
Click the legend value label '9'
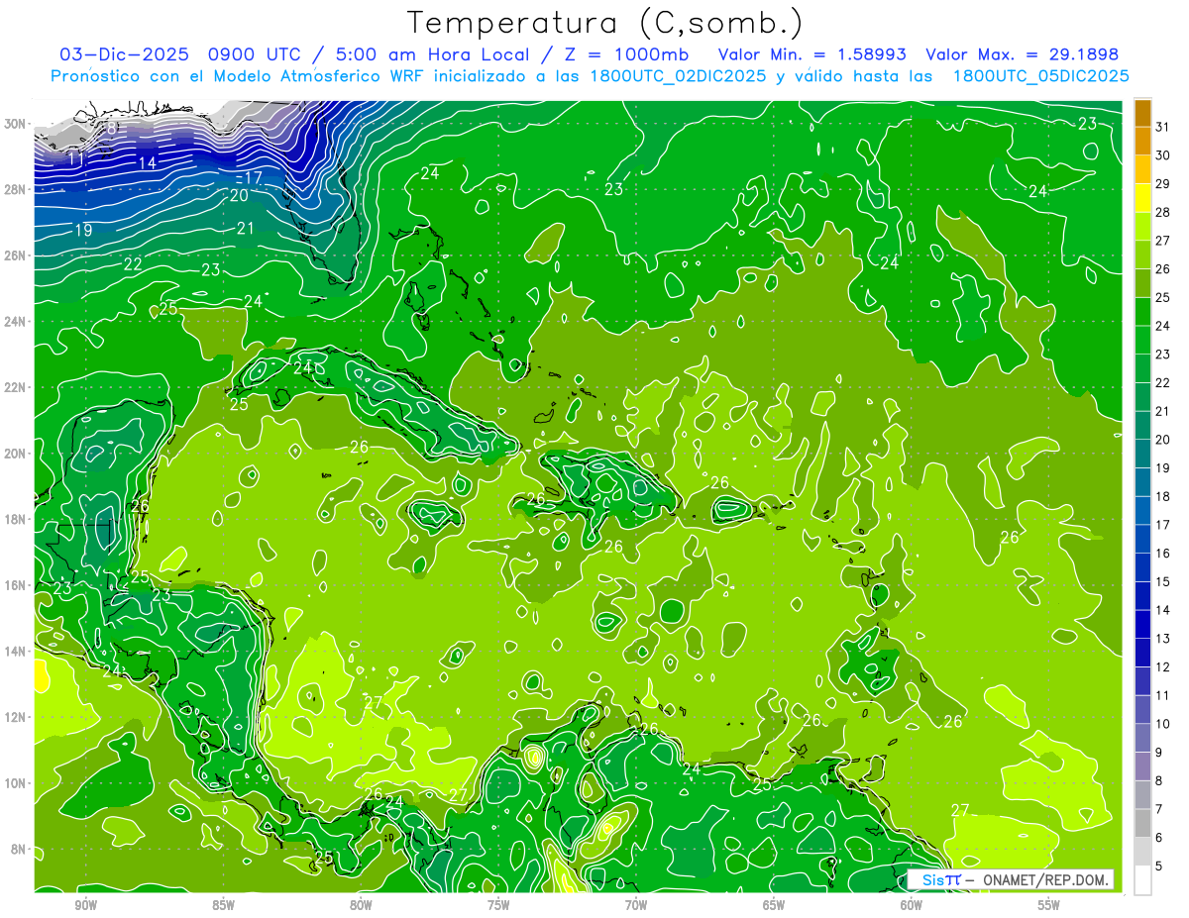(1159, 753)
